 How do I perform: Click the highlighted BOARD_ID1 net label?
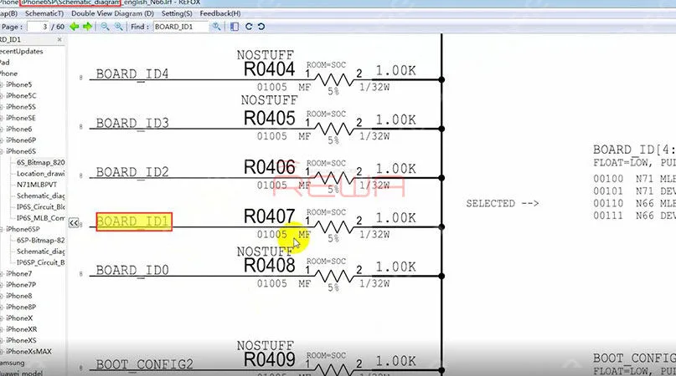click(134, 222)
